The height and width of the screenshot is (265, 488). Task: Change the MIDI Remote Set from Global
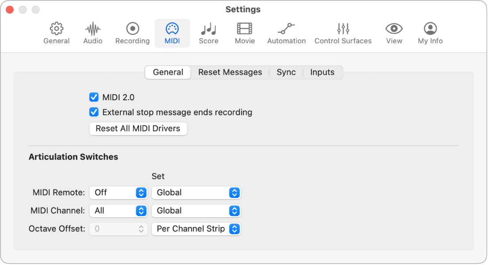(x=196, y=193)
